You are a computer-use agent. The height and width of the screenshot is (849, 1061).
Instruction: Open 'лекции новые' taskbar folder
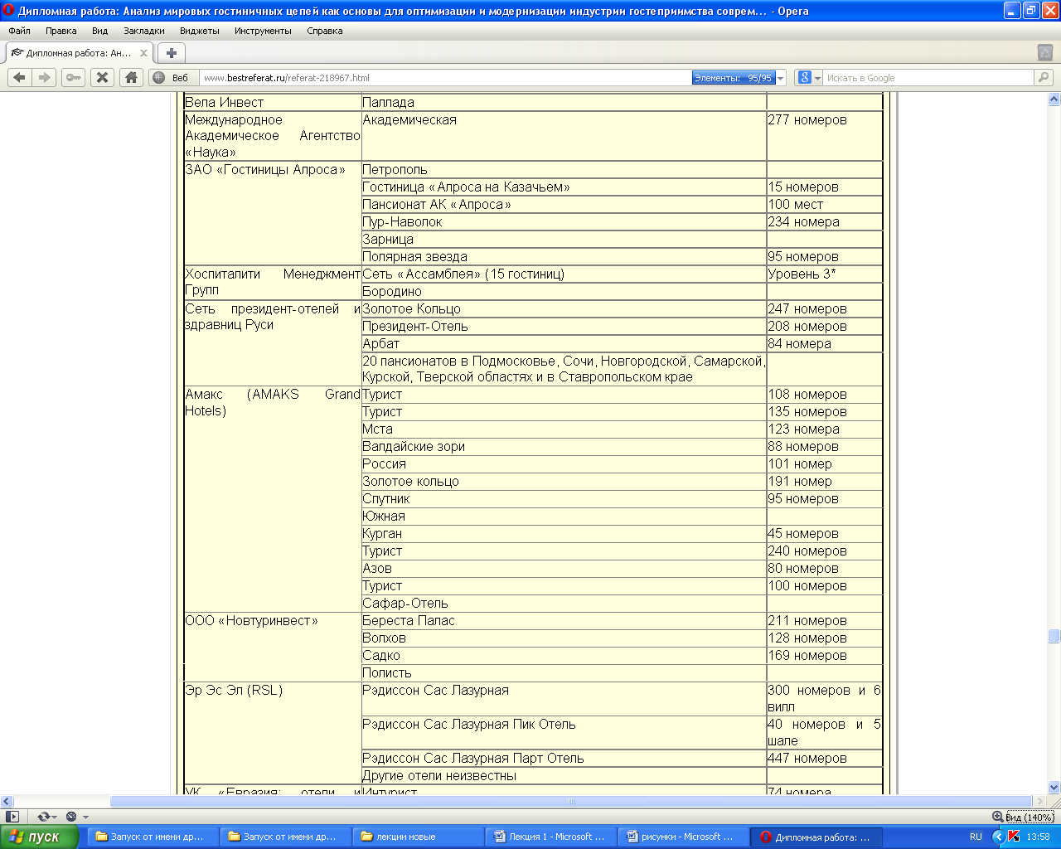tap(419, 837)
